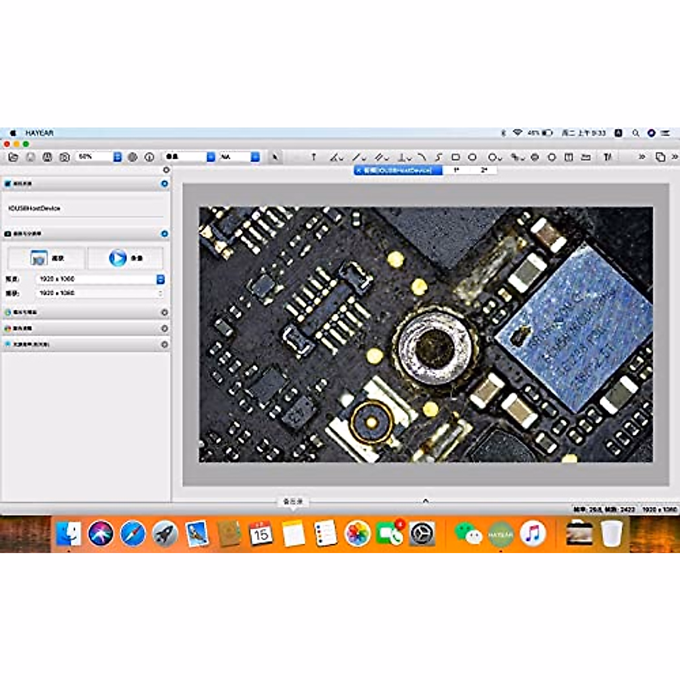Collapse the device info panel in the sidebar
This screenshot has width=680, height=680.
click(164, 183)
